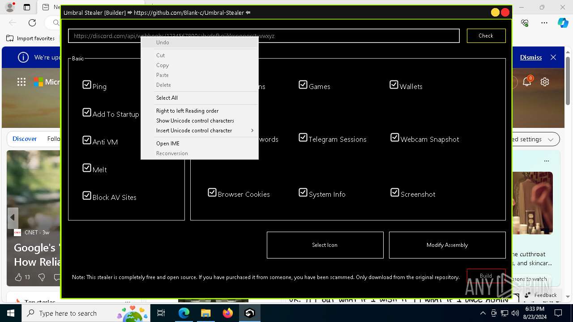This screenshot has width=573, height=322.
Task: Switch to the Discover tab
Action: [25, 139]
